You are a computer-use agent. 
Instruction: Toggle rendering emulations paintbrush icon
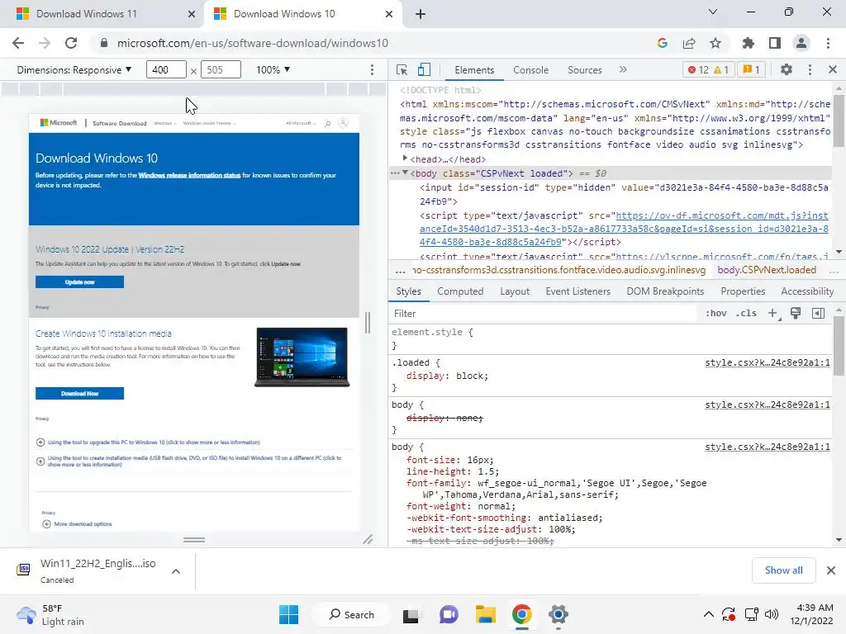[796, 313]
